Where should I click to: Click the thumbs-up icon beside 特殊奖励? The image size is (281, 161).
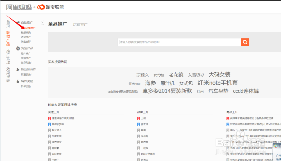18,81
